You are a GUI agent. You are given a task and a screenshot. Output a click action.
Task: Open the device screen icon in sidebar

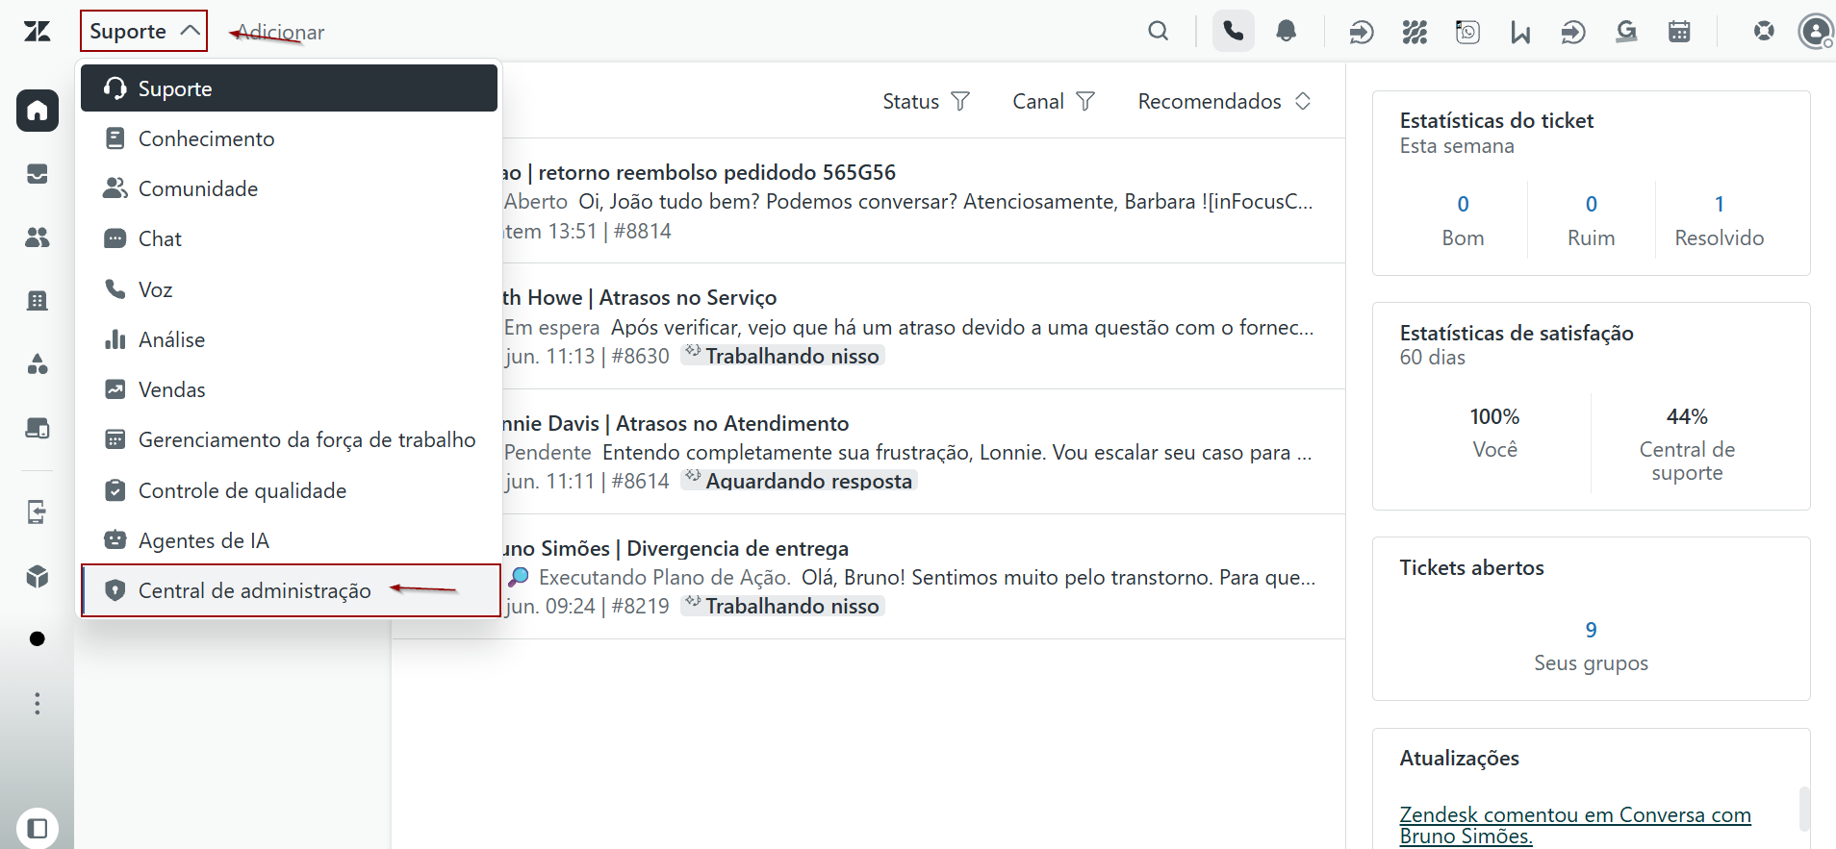pyautogui.click(x=38, y=428)
